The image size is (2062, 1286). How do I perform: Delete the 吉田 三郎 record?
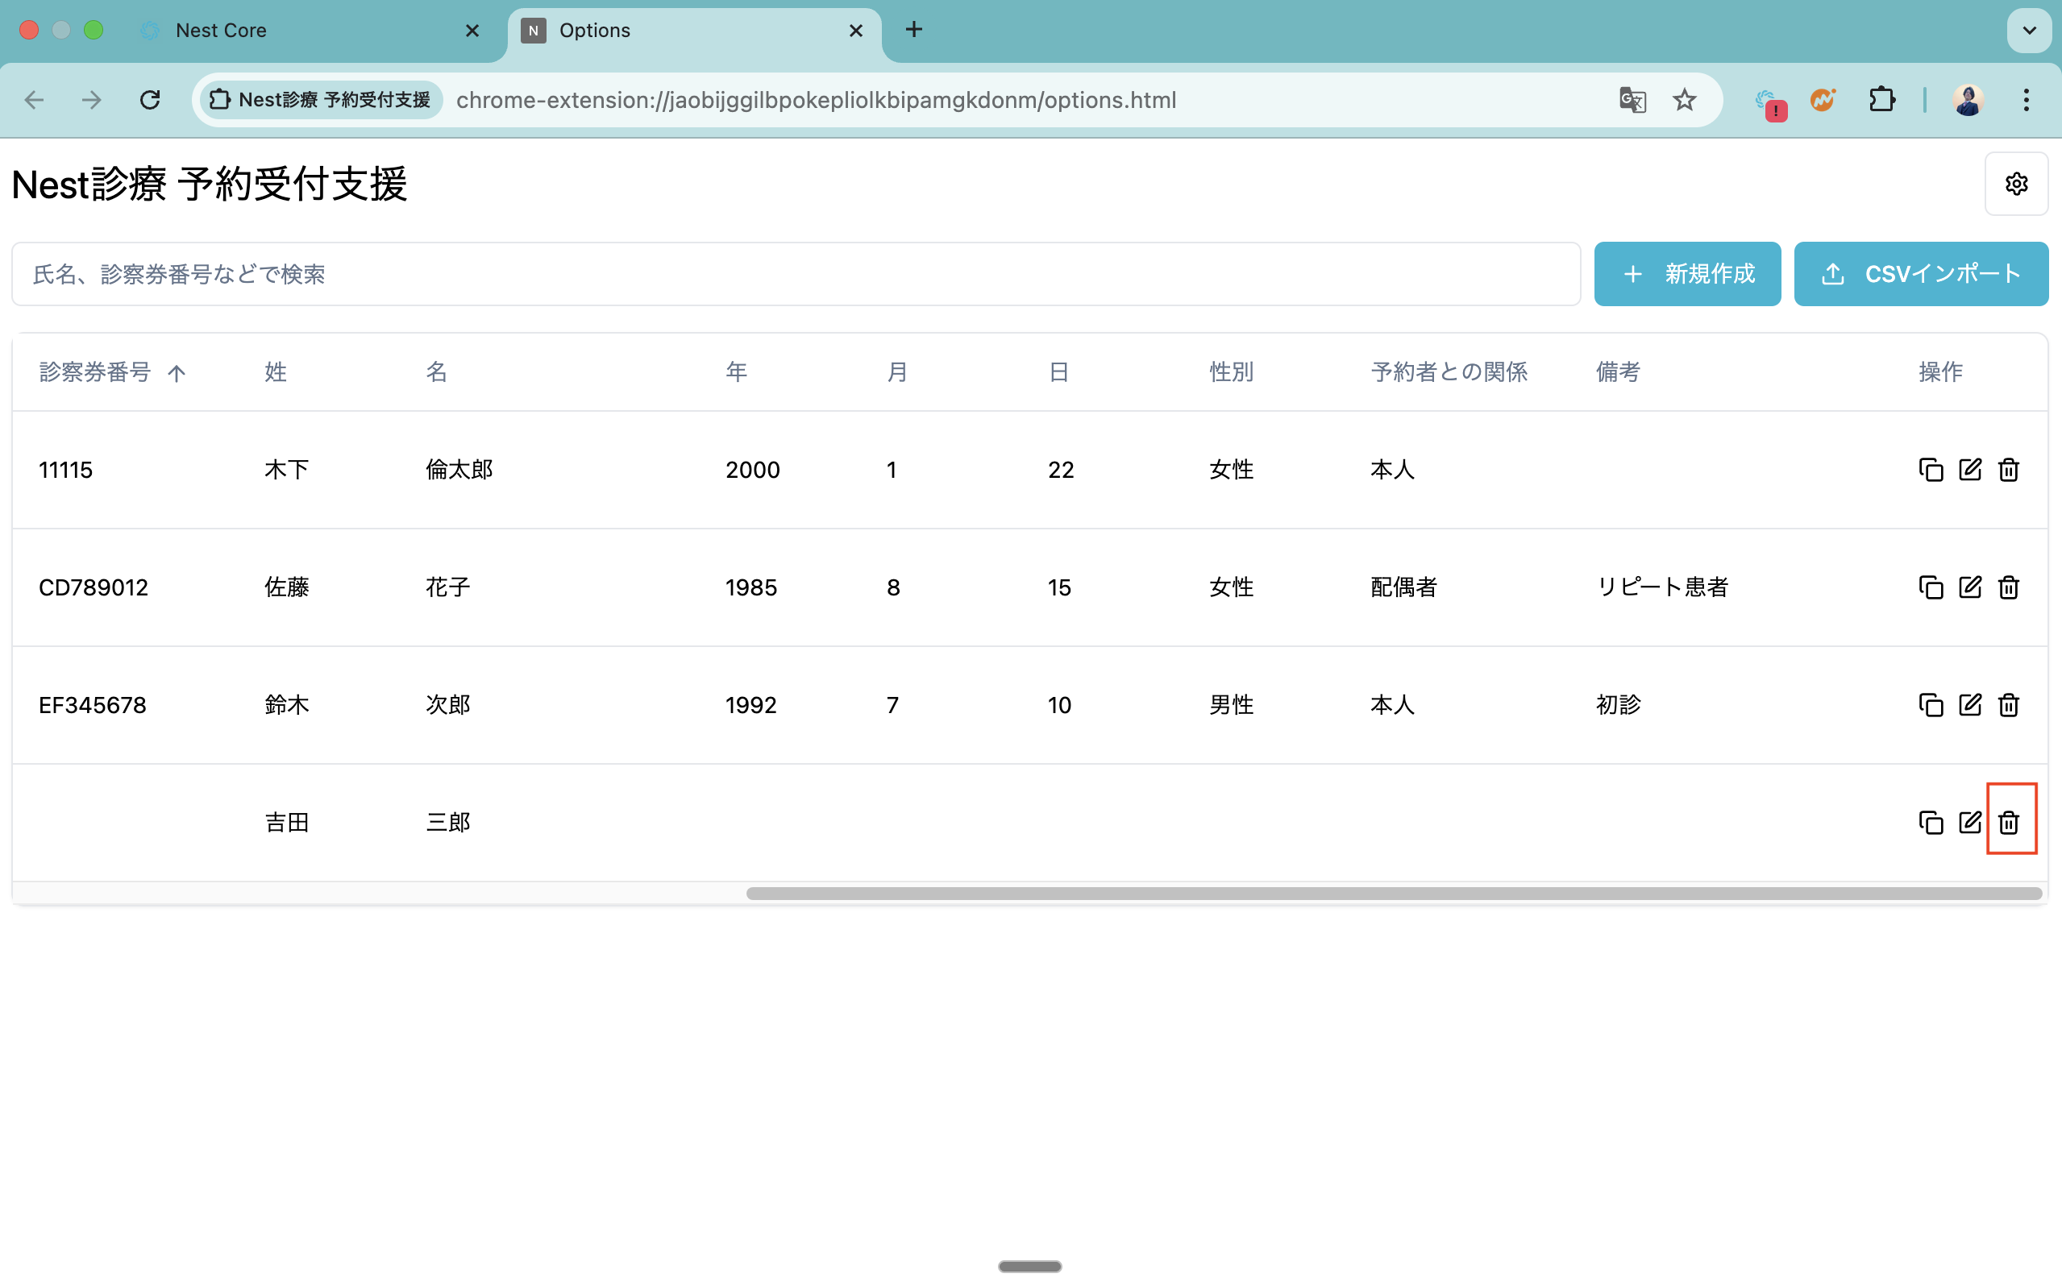tap(2009, 823)
